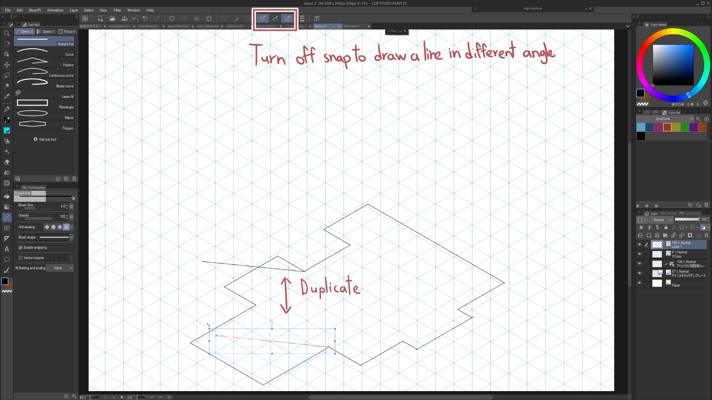Image resolution: width=712 pixels, height=400 pixels.
Task: Open Starting and ending None dropdown
Action: (60, 268)
